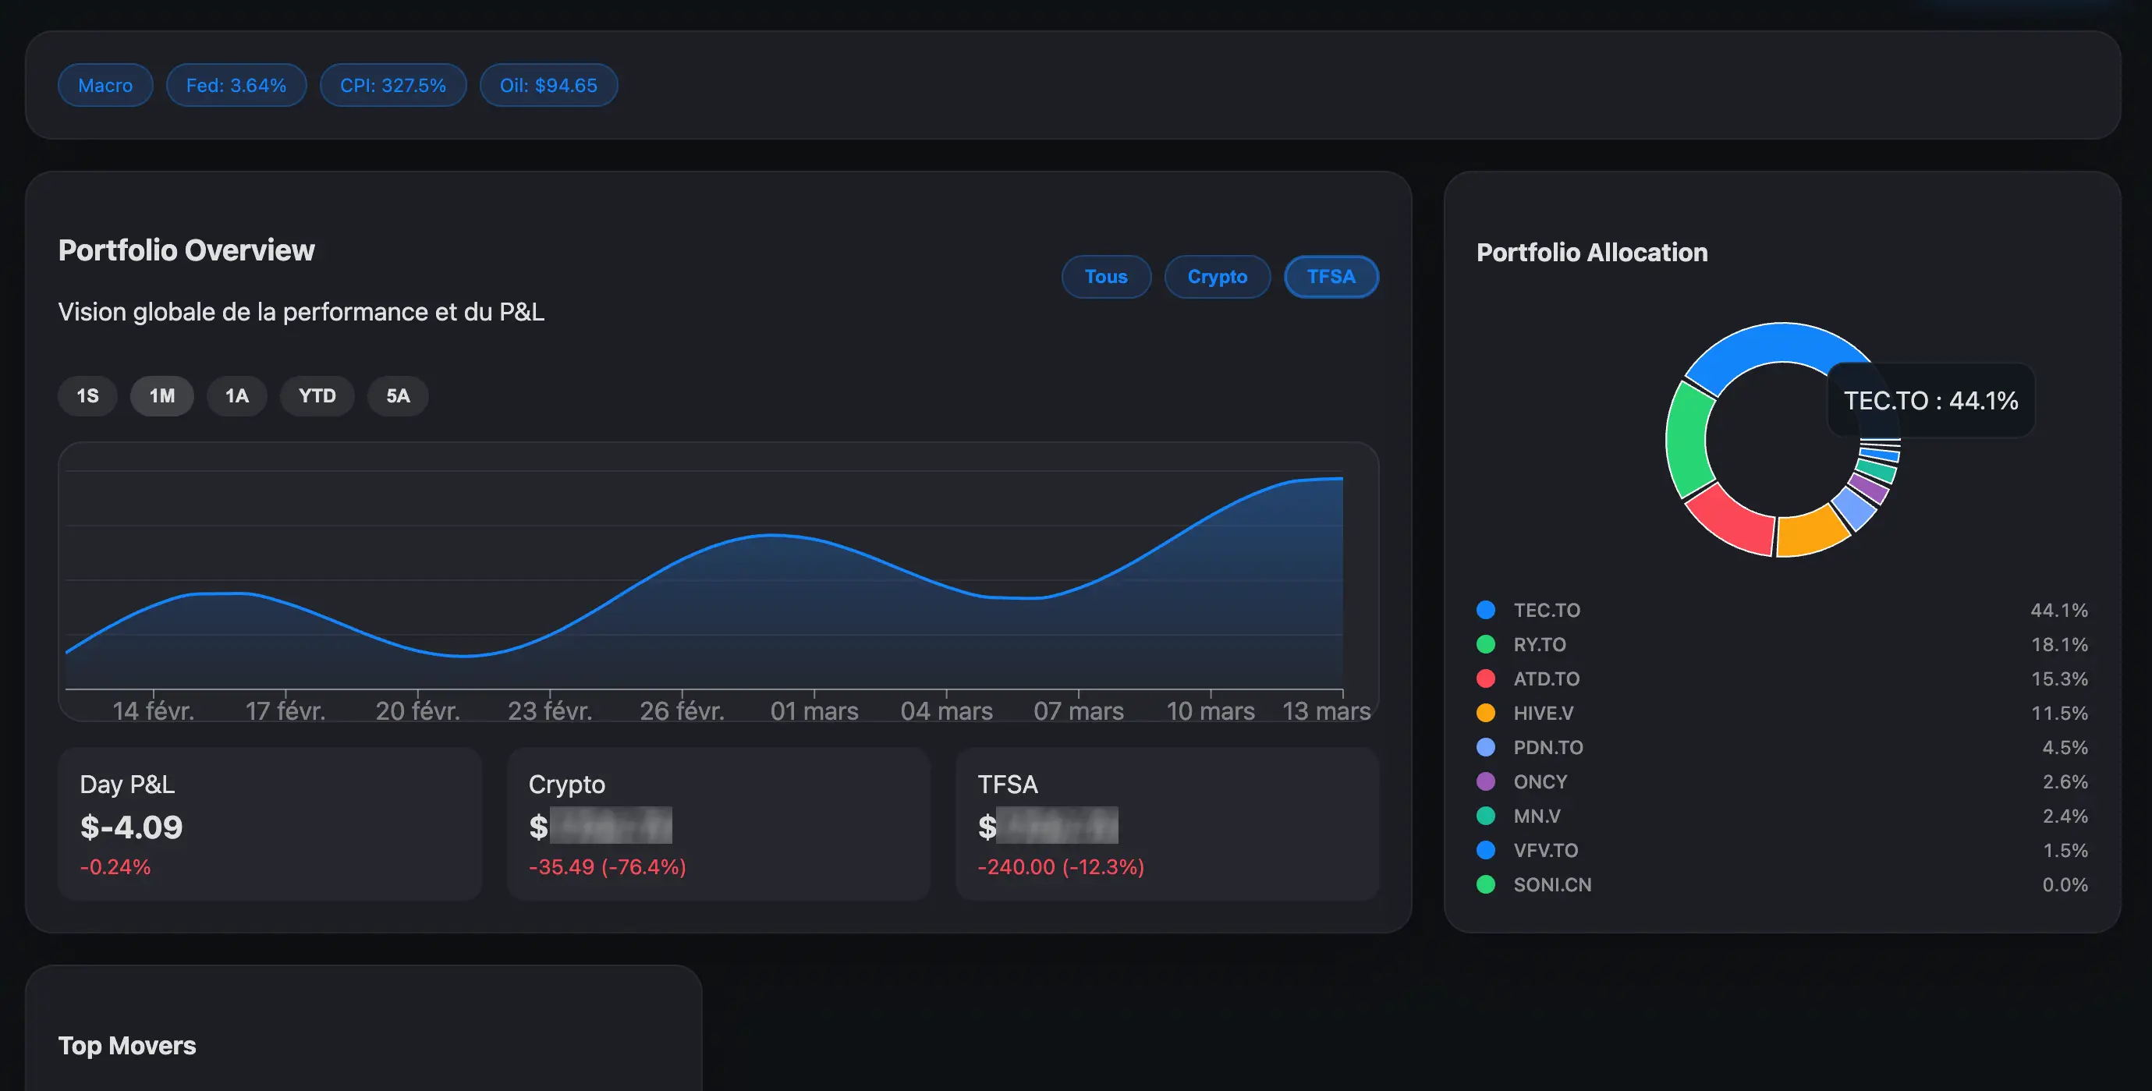This screenshot has width=2152, height=1091.
Task: Click the Day P&L summary card
Action: (x=269, y=824)
